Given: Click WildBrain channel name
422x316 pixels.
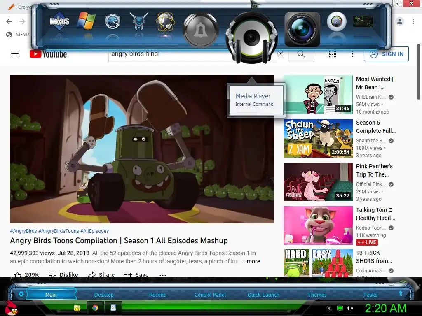Looking at the screenshot, I should pyautogui.click(x=370, y=97).
